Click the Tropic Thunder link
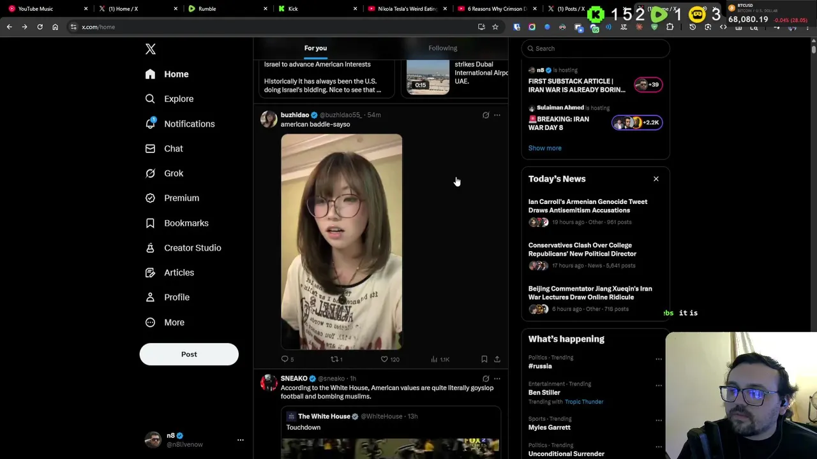Screen dimensions: 817x459 tap(583, 402)
